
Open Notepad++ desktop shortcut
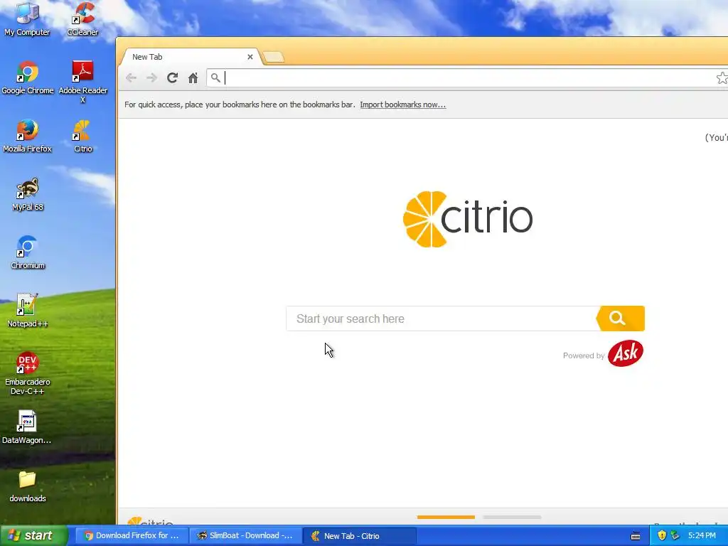pyautogui.click(x=28, y=311)
